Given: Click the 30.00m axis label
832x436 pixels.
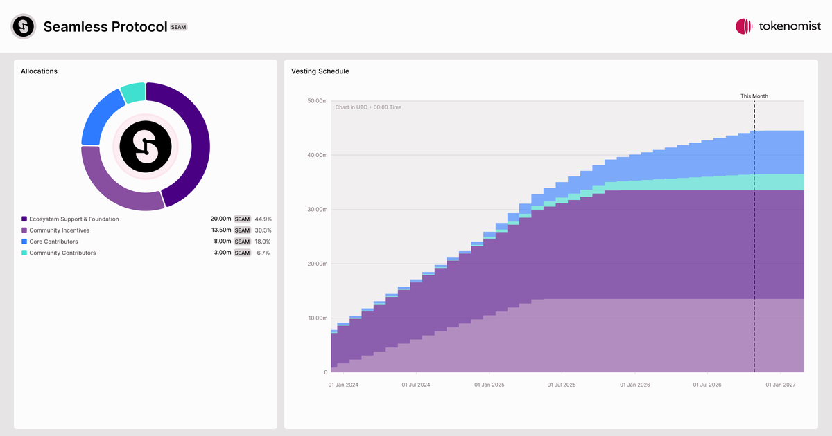Looking at the screenshot, I should [x=318, y=210].
